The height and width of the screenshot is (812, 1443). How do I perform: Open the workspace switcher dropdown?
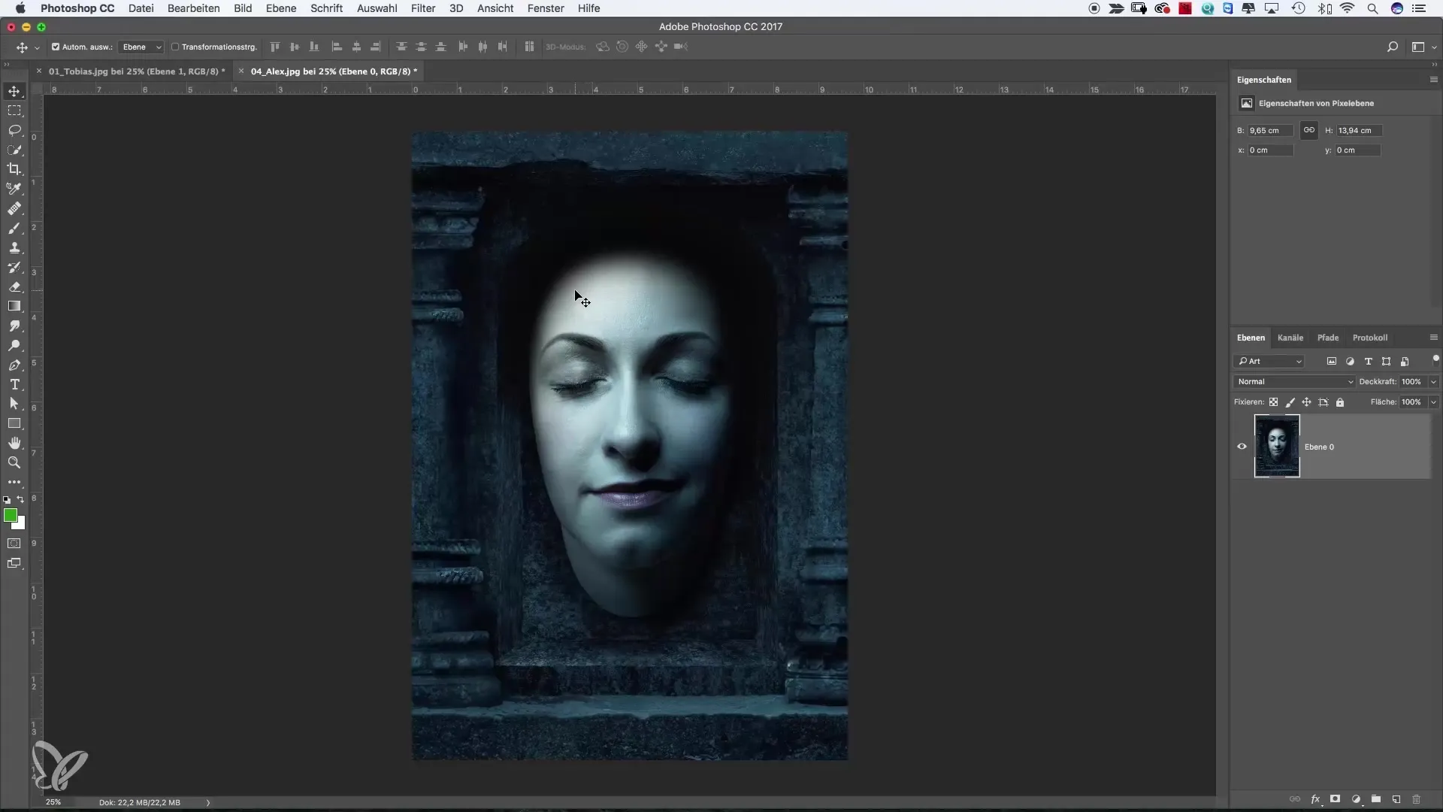[x=1423, y=47]
